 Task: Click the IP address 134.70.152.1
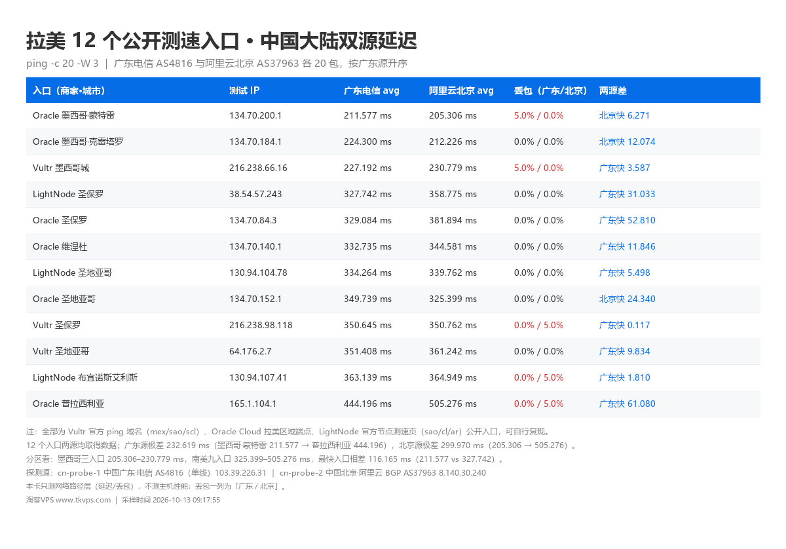pyautogui.click(x=255, y=299)
